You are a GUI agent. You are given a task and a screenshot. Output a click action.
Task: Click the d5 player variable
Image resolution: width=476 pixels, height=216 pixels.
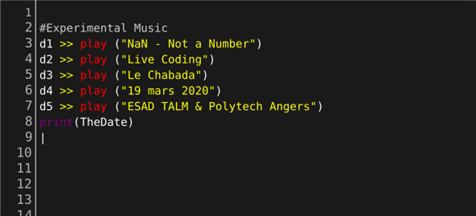click(x=46, y=106)
